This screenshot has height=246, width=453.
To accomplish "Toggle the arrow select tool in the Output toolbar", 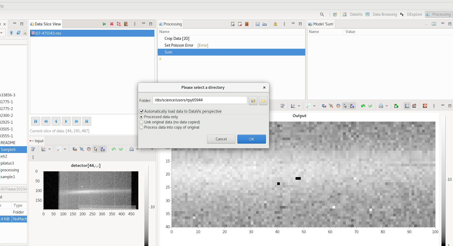I will click(x=345, y=106).
